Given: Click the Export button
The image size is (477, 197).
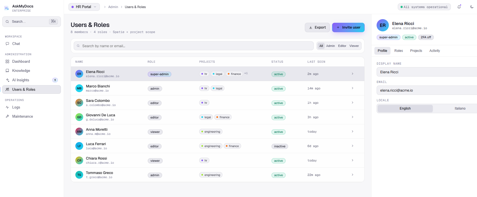Looking at the screenshot, I should click(x=317, y=27).
